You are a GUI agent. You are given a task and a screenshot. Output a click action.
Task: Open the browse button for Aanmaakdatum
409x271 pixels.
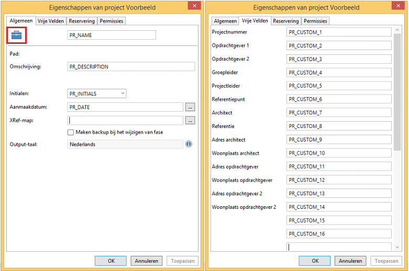coord(190,107)
